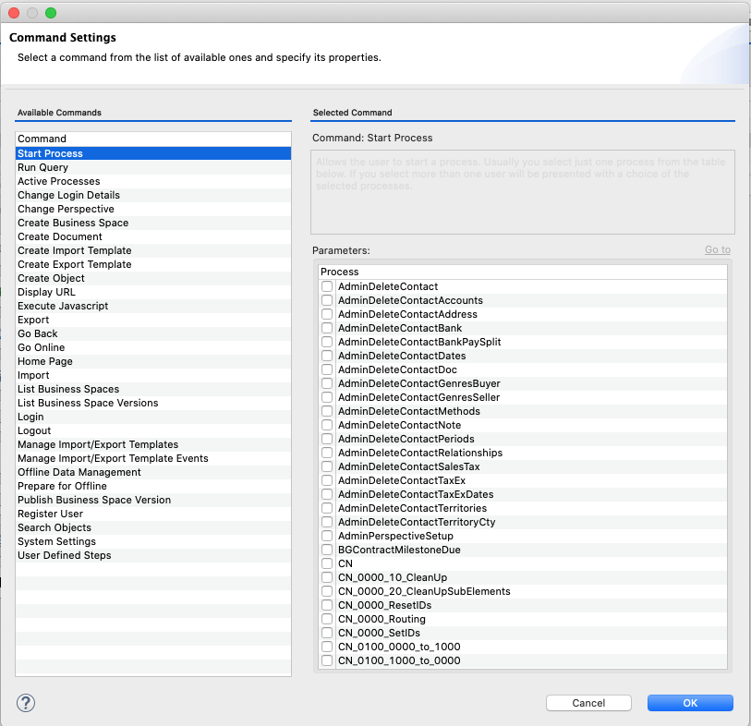Pick the Change Perspective command
The width and height of the screenshot is (751, 726).
click(153, 210)
